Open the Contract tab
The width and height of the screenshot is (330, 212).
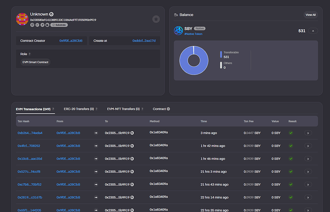[159, 109]
